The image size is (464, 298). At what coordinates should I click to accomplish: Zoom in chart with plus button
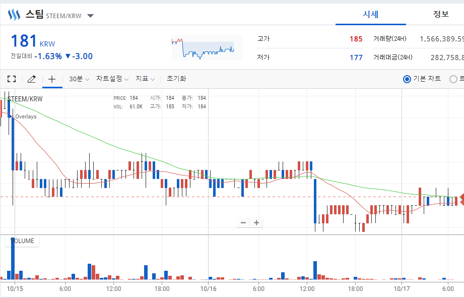coord(256,223)
